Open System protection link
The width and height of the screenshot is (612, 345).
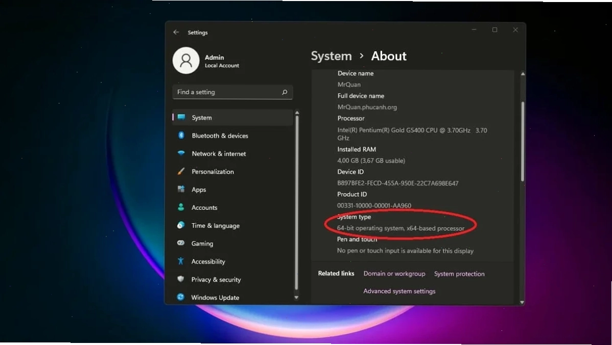click(x=459, y=274)
